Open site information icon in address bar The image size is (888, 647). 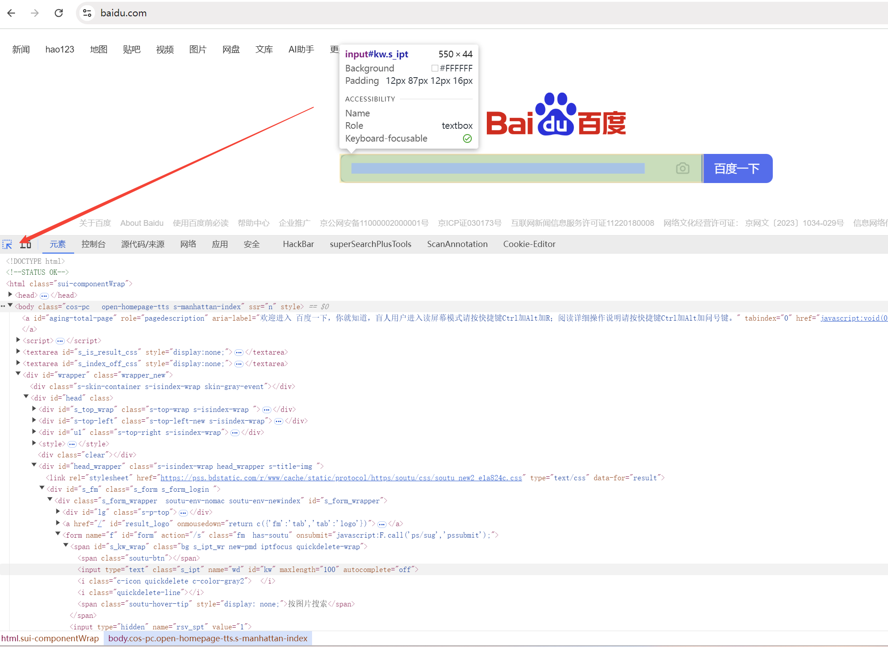(87, 13)
